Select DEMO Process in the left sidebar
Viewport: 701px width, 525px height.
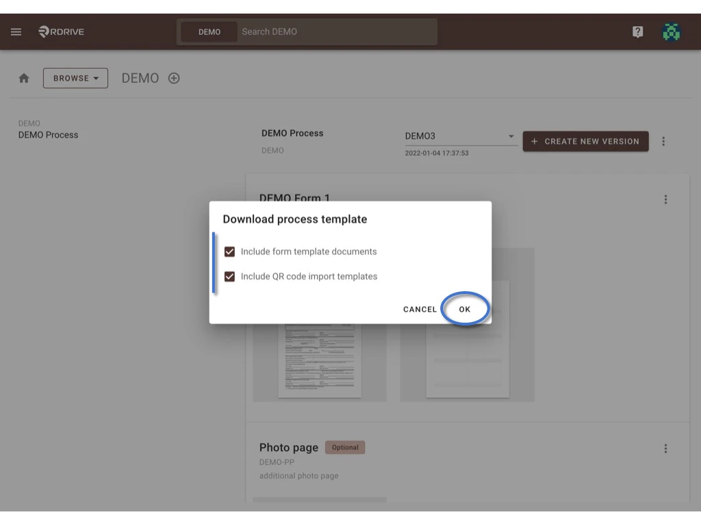pyautogui.click(x=48, y=135)
